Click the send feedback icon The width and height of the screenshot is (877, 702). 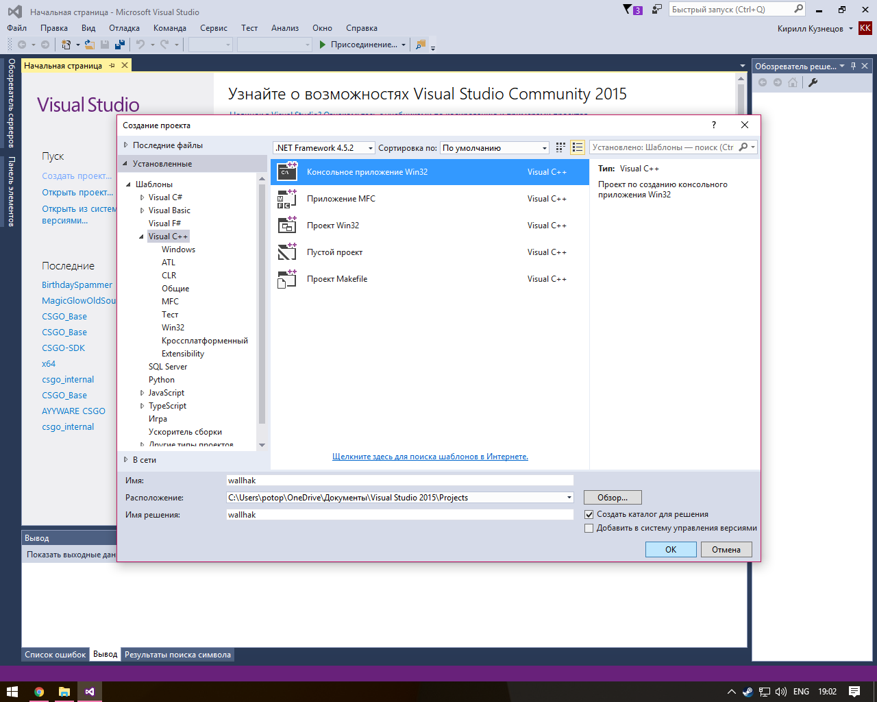657,10
